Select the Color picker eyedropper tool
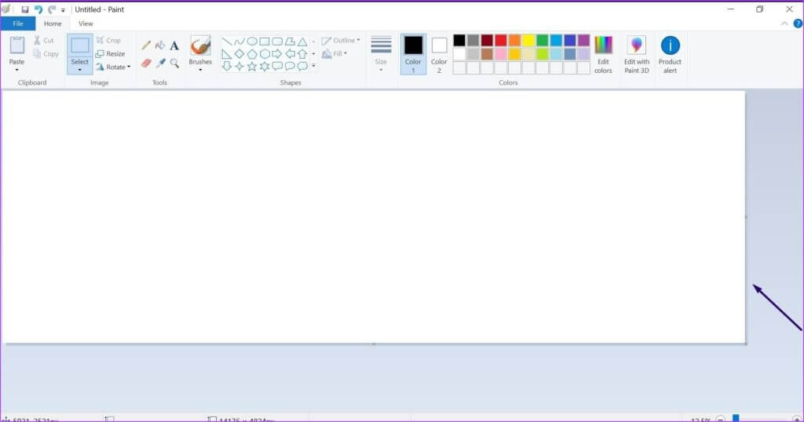Image resolution: width=804 pixels, height=422 pixels. [x=160, y=63]
